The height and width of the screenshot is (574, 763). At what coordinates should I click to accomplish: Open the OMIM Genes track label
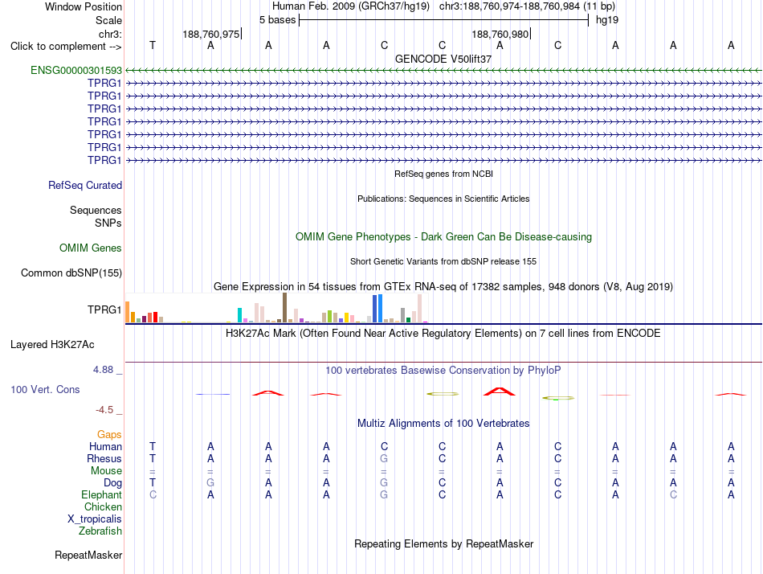click(91, 248)
